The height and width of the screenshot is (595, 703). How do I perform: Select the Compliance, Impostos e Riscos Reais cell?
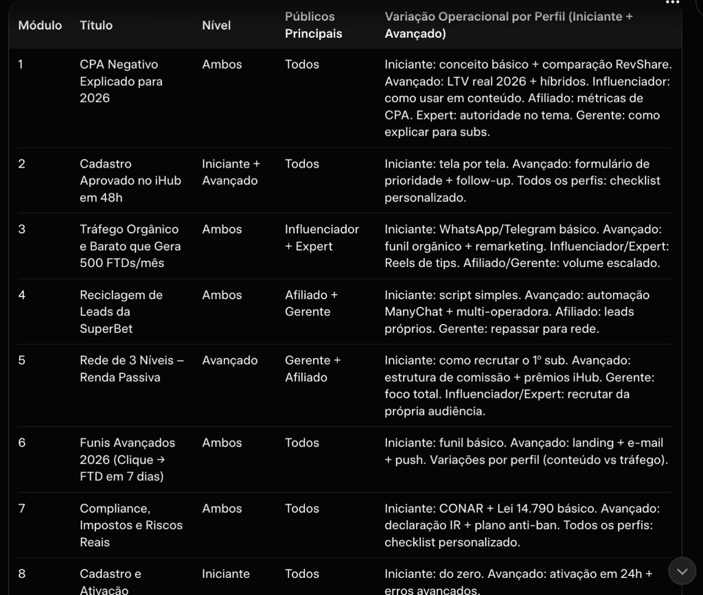tap(130, 525)
